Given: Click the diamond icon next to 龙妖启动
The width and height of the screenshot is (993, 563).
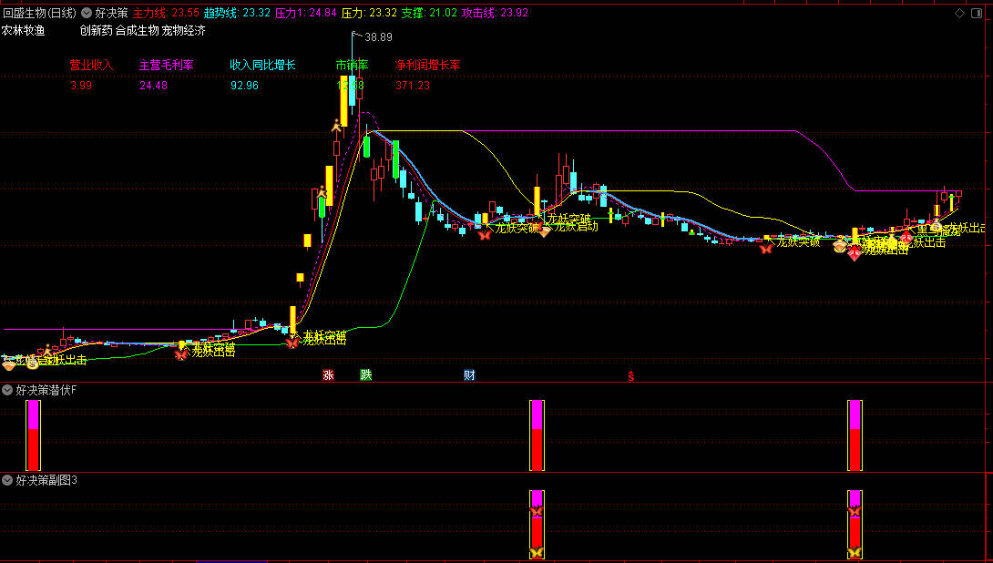Looking at the screenshot, I should (x=544, y=231).
